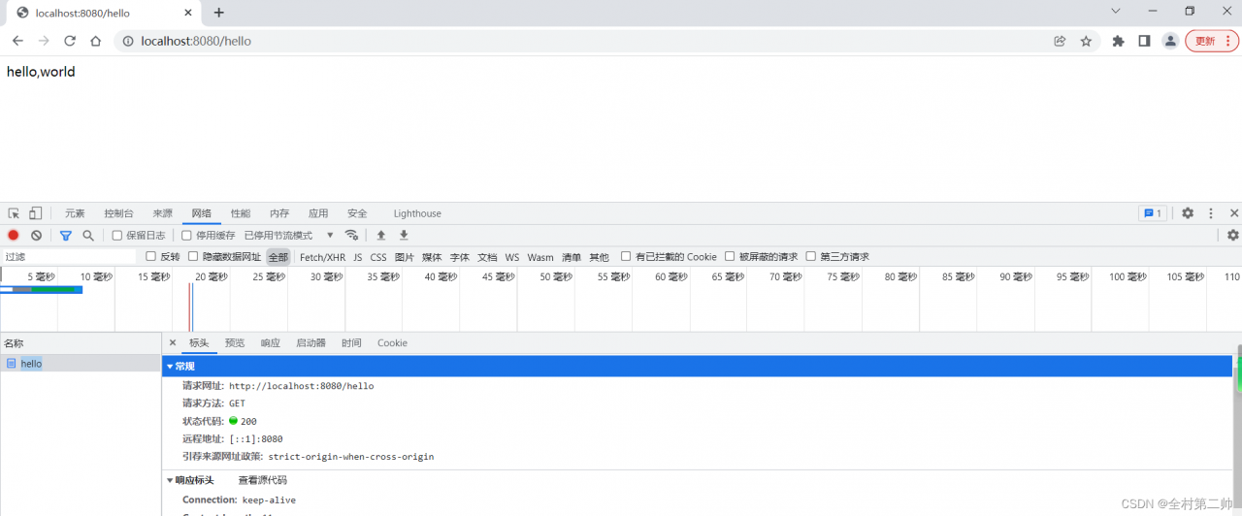
Task: Collapse the 常规 section header
Action: point(697,366)
